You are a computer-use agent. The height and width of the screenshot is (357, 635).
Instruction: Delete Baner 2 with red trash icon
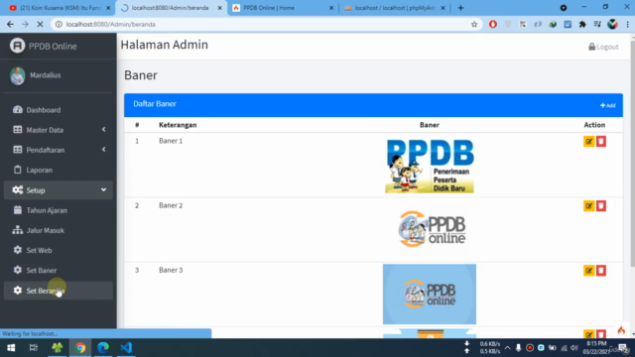[601, 205]
